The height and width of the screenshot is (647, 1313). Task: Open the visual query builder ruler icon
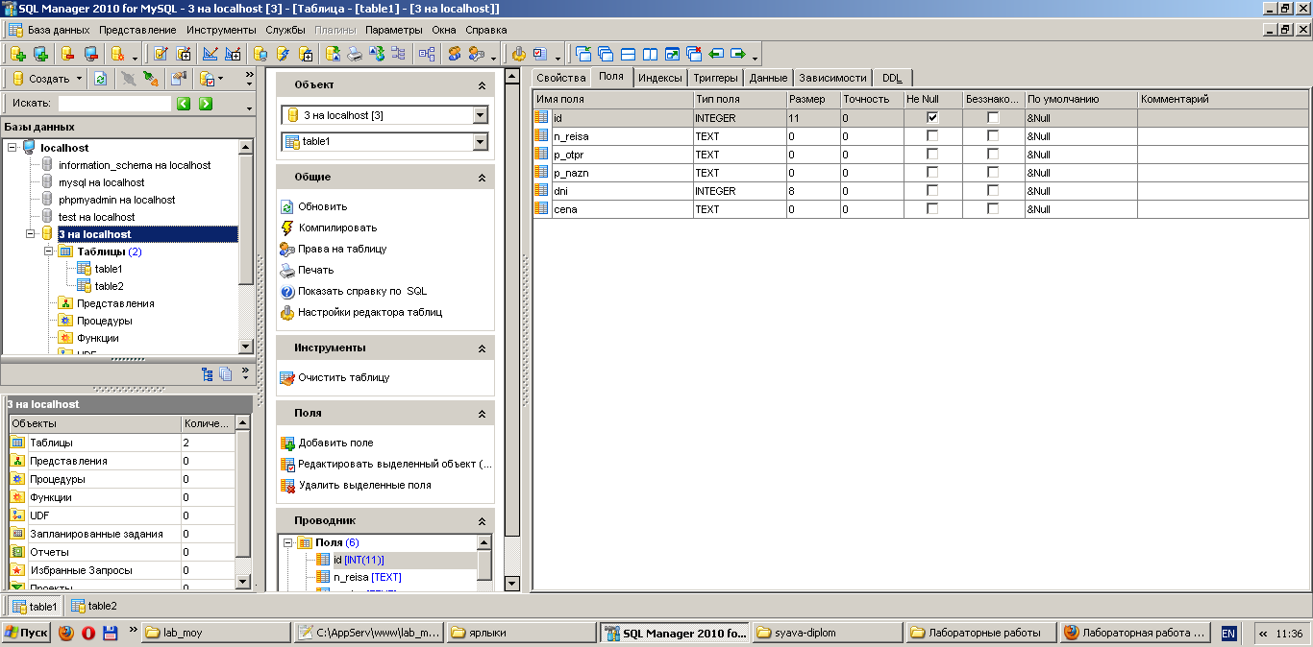[211, 54]
